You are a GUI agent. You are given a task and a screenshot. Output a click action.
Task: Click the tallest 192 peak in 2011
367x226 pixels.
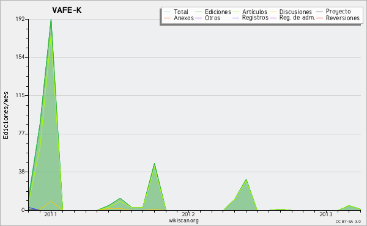pos(51,20)
